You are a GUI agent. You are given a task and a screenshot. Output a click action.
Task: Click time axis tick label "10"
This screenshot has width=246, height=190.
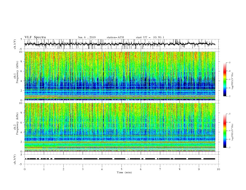tap(218, 169)
